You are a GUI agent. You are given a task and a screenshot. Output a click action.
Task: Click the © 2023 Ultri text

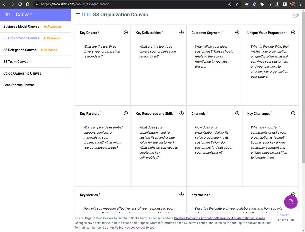(286, 220)
